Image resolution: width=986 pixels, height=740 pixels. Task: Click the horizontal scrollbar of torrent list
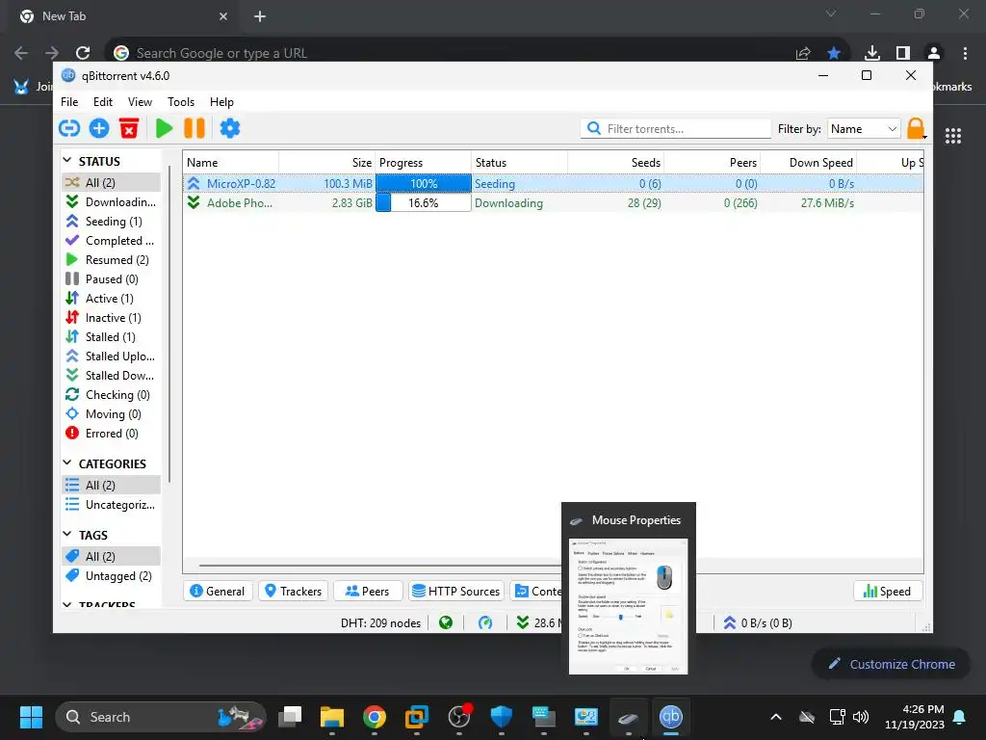click(379, 565)
